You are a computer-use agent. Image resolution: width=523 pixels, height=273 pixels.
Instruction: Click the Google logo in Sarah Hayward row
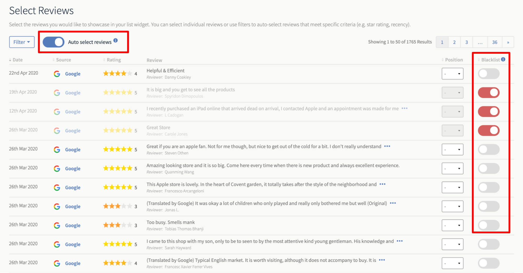pyautogui.click(x=57, y=244)
